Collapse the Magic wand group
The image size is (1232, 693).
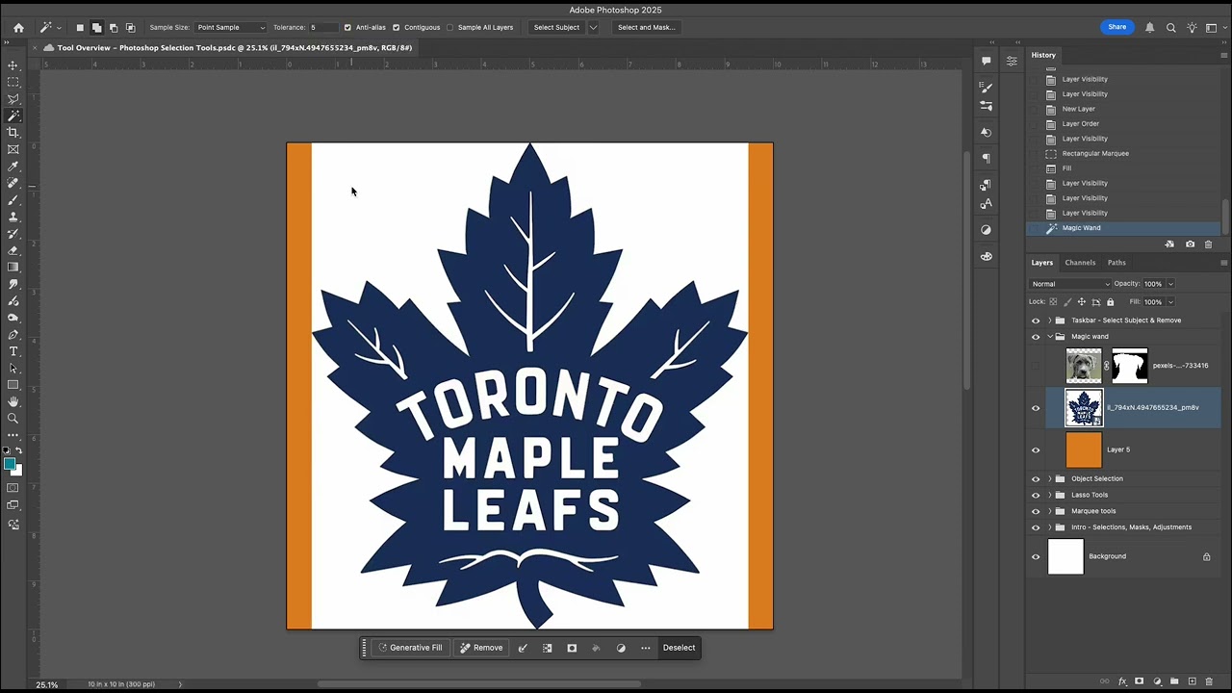click(x=1049, y=337)
